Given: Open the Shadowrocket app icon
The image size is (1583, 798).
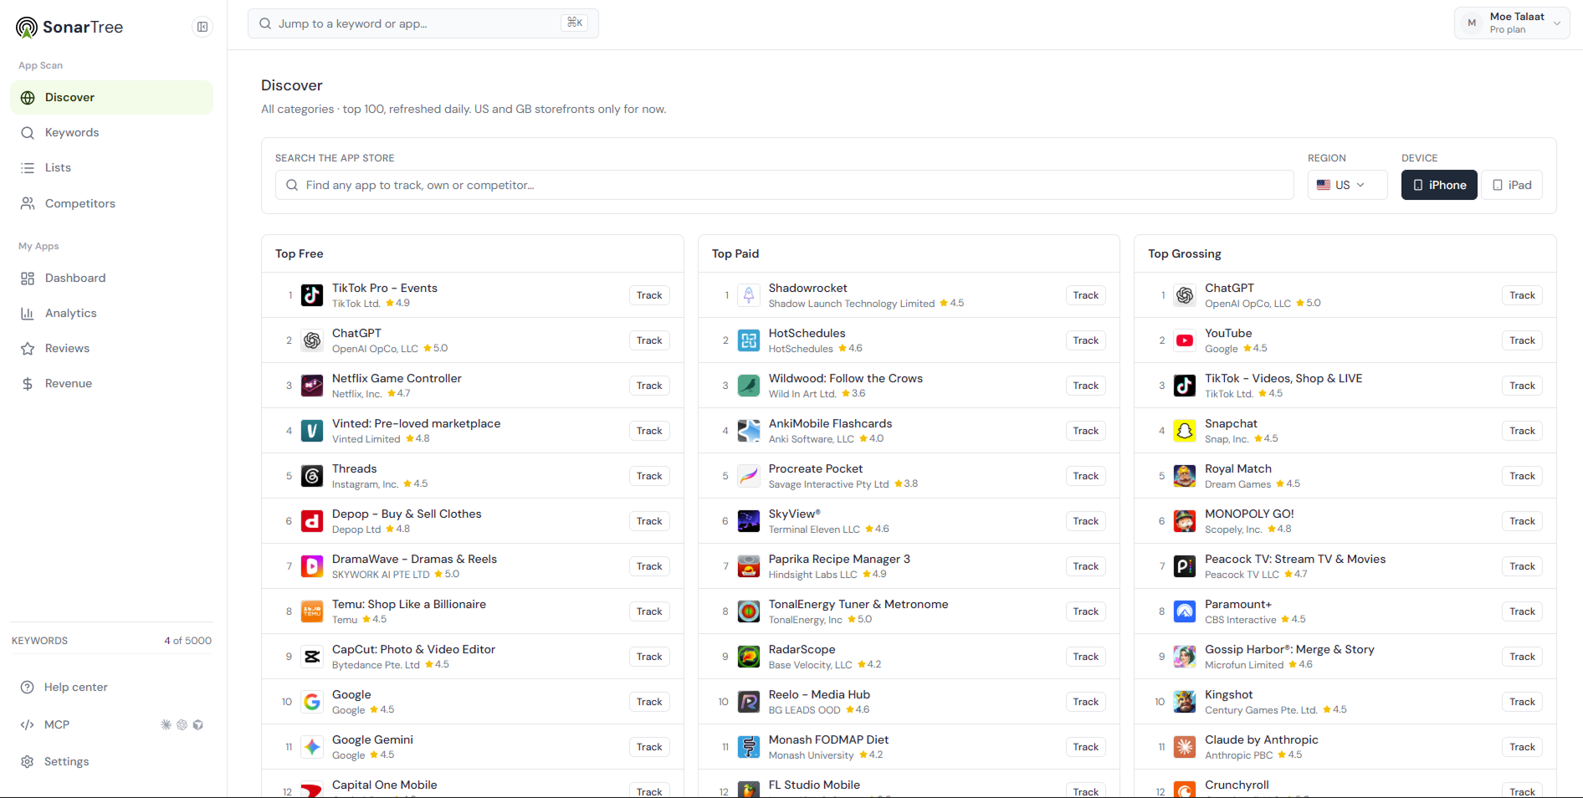Looking at the screenshot, I should point(749,294).
